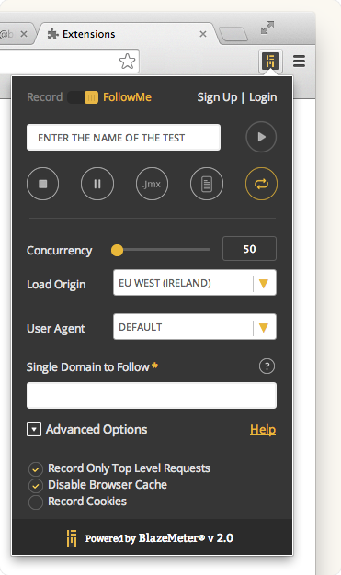This screenshot has height=575, width=341.
Task: Click the BlazeMeter extension icon in toolbar
Action: [270, 61]
